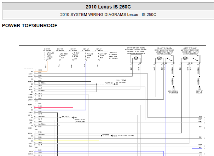Click the Roof Front Lock Motor symbol

coord(136,59)
